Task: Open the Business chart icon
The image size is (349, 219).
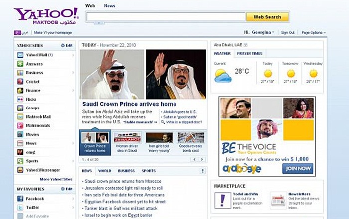Action: 20,73
